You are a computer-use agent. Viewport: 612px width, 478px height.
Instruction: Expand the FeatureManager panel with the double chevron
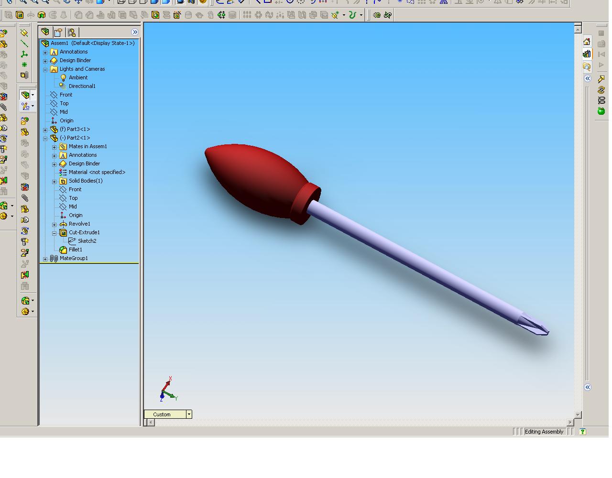[x=135, y=32]
